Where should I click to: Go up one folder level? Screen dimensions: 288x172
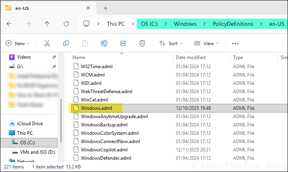click(47, 24)
